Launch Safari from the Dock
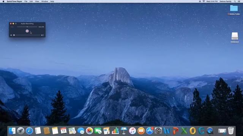243x136 pixels. 29,131
